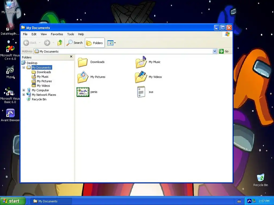Click the My Documents taskbar button
This screenshot has height=205, width=274.
click(51, 201)
